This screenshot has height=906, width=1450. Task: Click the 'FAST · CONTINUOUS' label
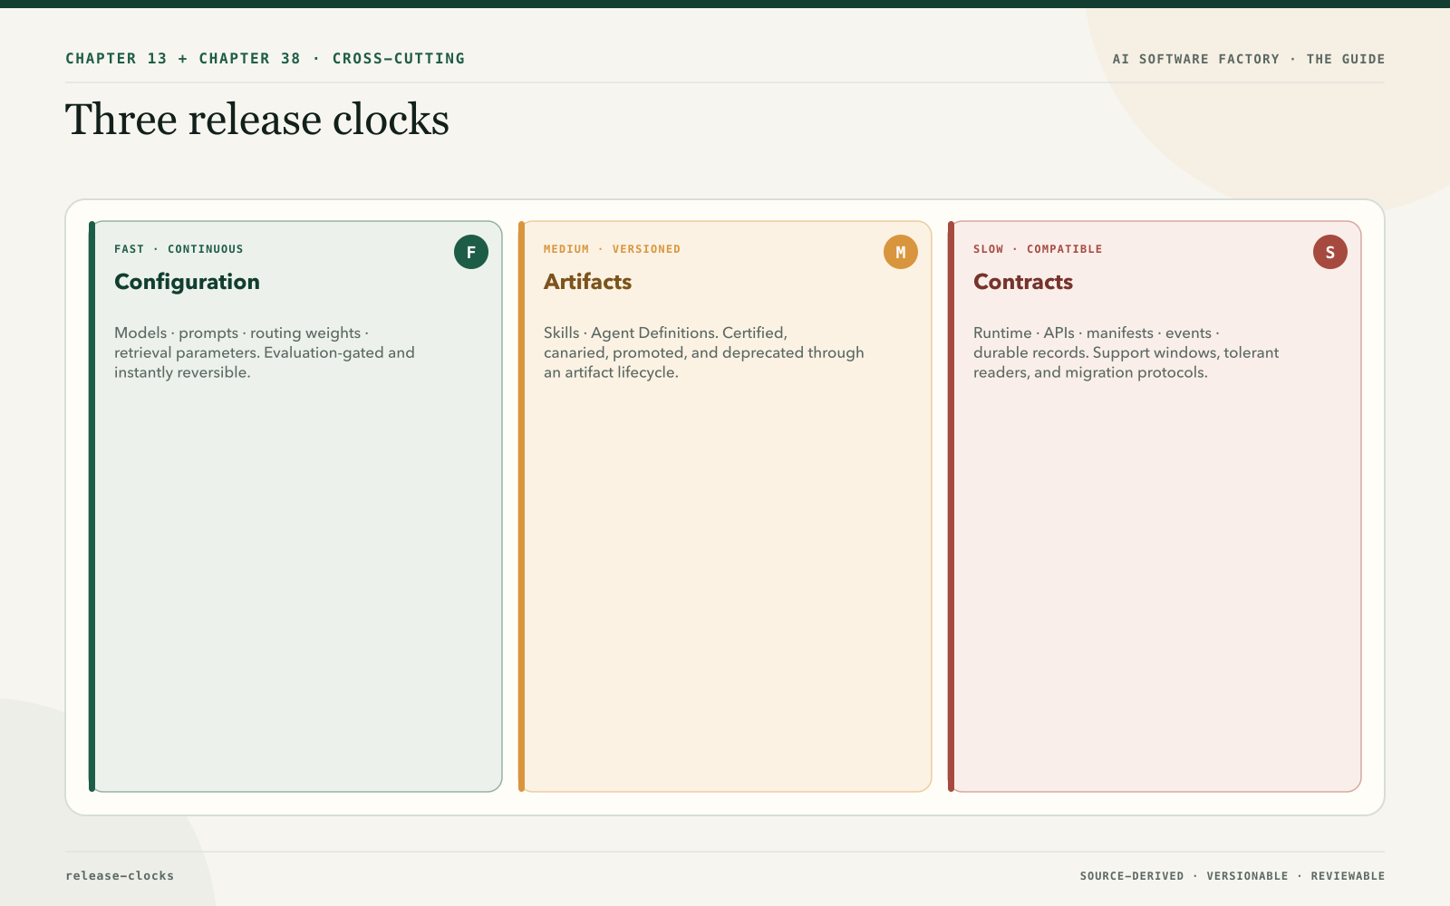pyautogui.click(x=179, y=249)
